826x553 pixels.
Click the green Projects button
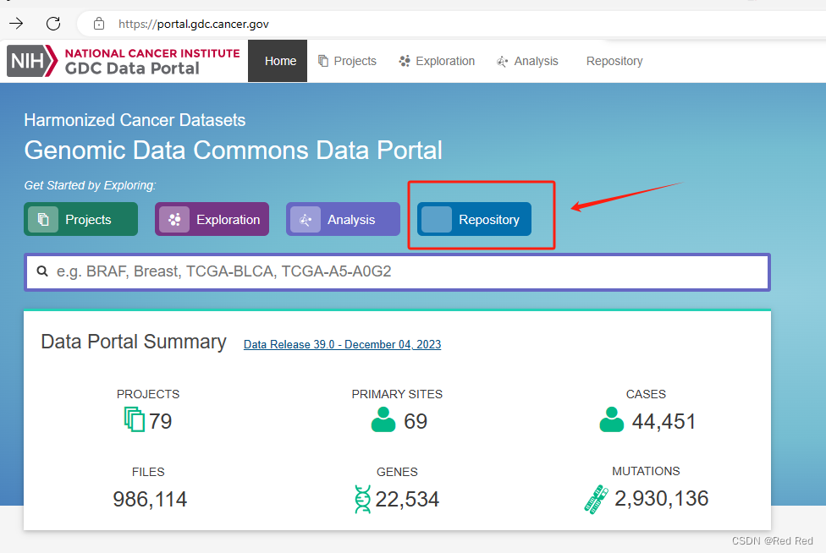click(x=80, y=219)
